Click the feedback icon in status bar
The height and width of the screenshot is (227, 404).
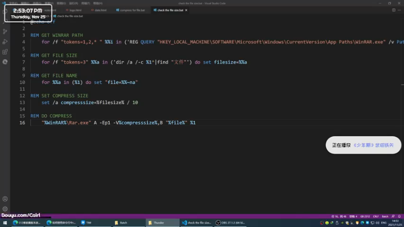[393, 216]
